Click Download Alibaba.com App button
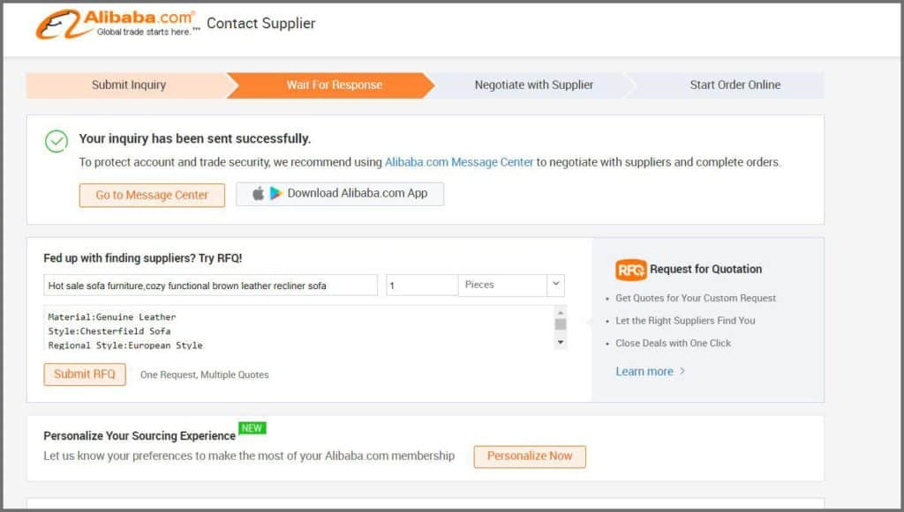Viewport: 904px width, 512px height. 340,194
